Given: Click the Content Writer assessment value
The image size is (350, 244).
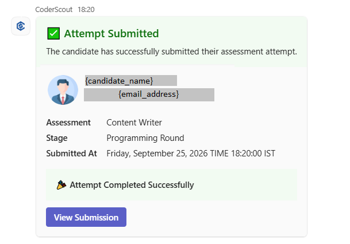Looking at the screenshot, I should click(x=134, y=123).
